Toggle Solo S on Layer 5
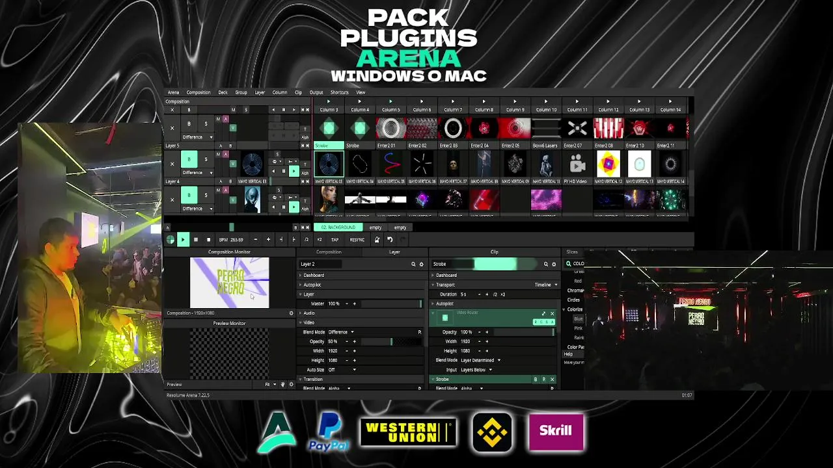The width and height of the screenshot is (833, 468). coord(206,159)
